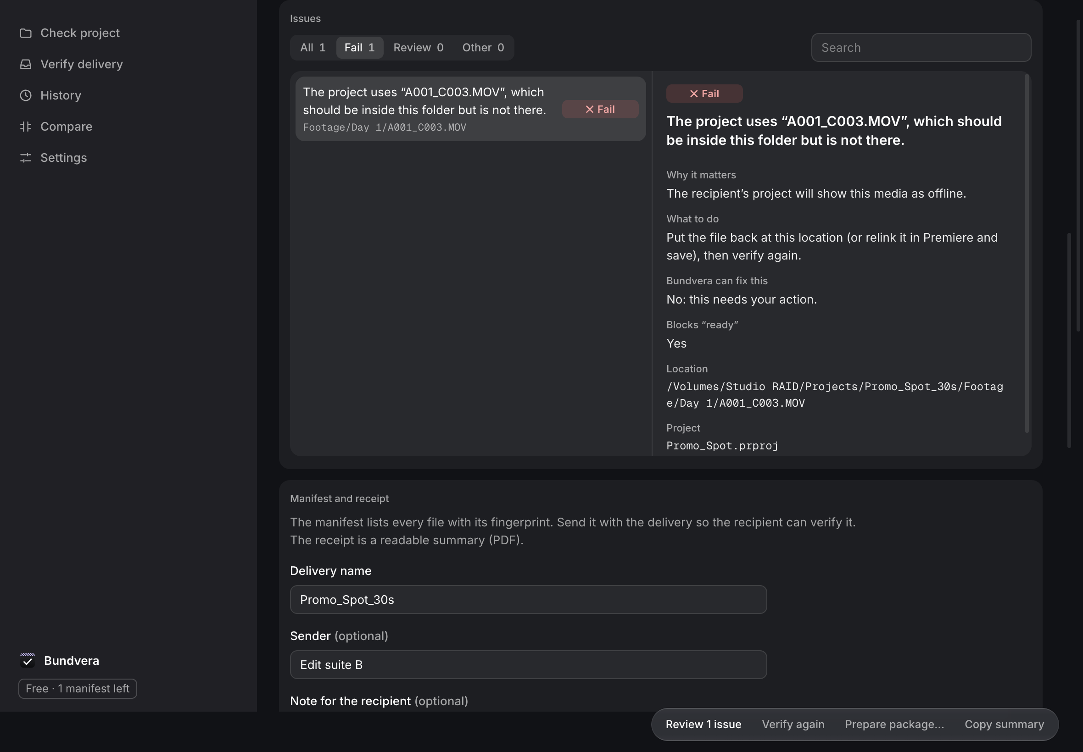Click the Note for the recipient label
Image resolution: width=1083 pixels, height=752 pixels.
tap(379, 701)
